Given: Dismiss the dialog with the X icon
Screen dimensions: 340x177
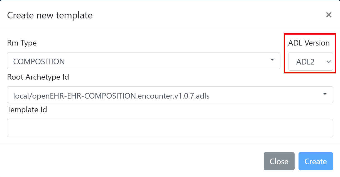Looking at the screenshot, I should pyautogui.click(x=329, y=15).
